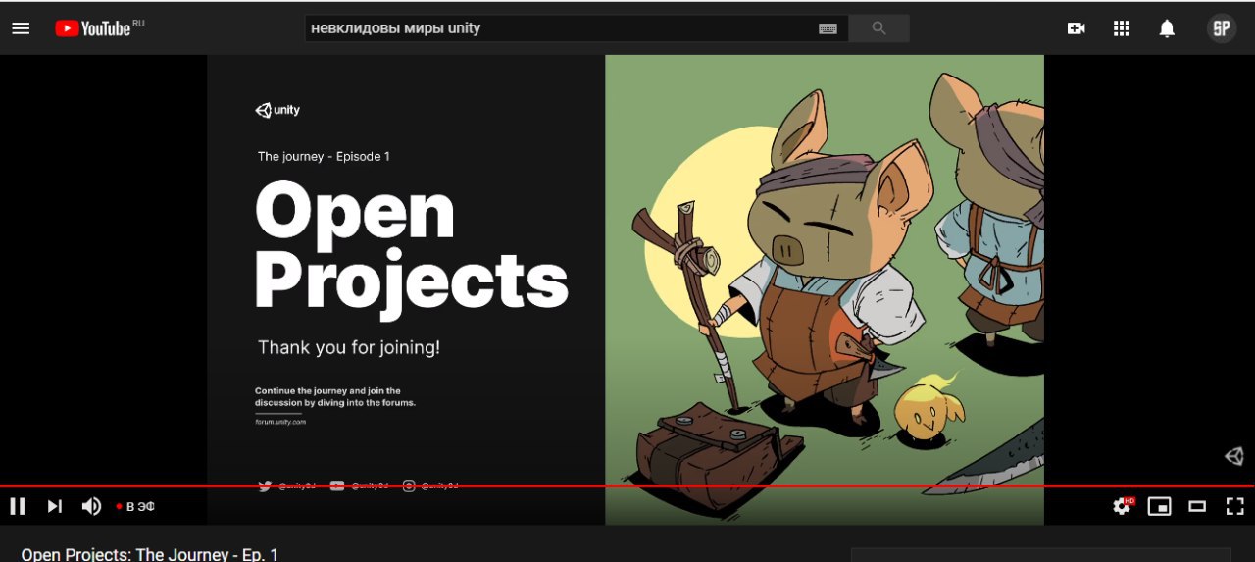Screen dimensions: 1255x562
Task: Click the Unity channel watermark in video
Action: tap(1233, 456)
